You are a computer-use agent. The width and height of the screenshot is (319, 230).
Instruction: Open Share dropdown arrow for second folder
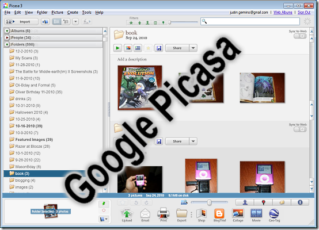tap(193, 141)
